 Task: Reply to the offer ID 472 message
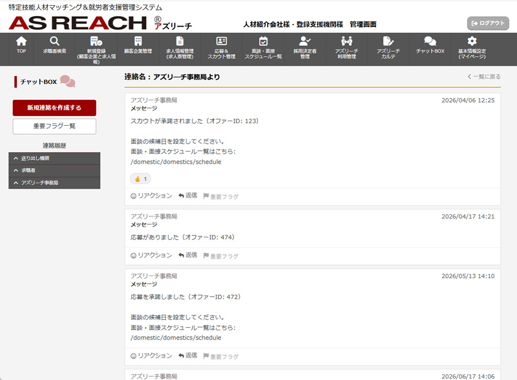click(x=187, y=355)
